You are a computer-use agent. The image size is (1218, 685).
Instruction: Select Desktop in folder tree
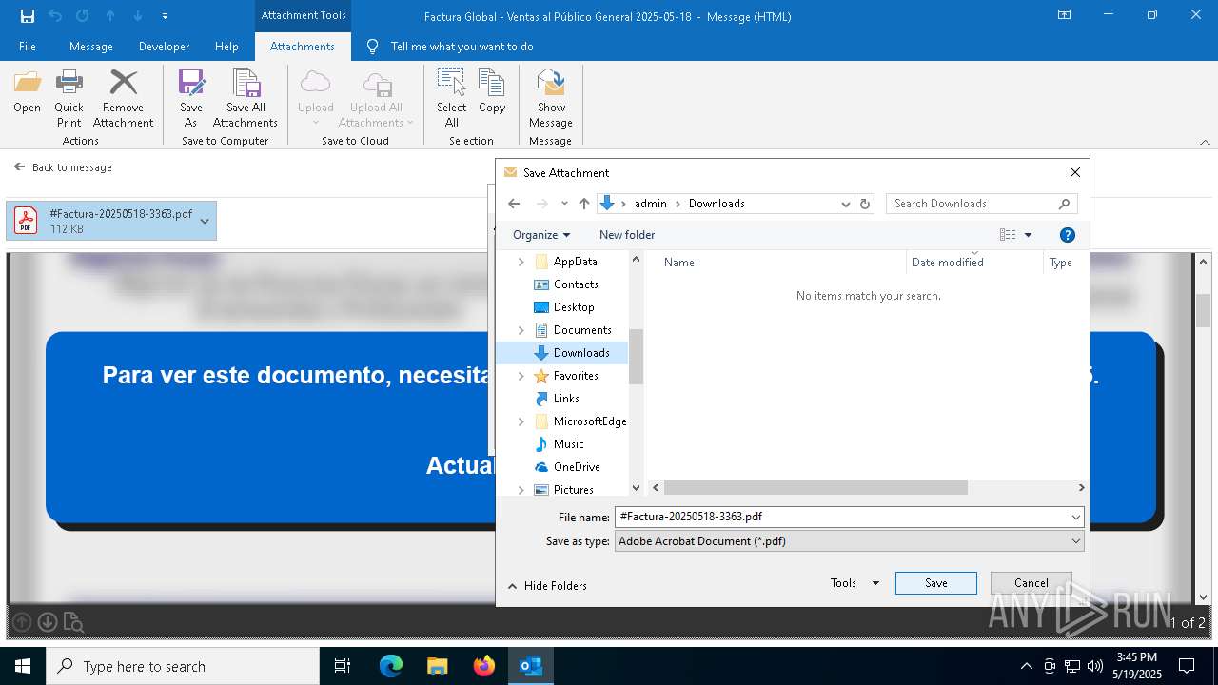coord(574,306)
